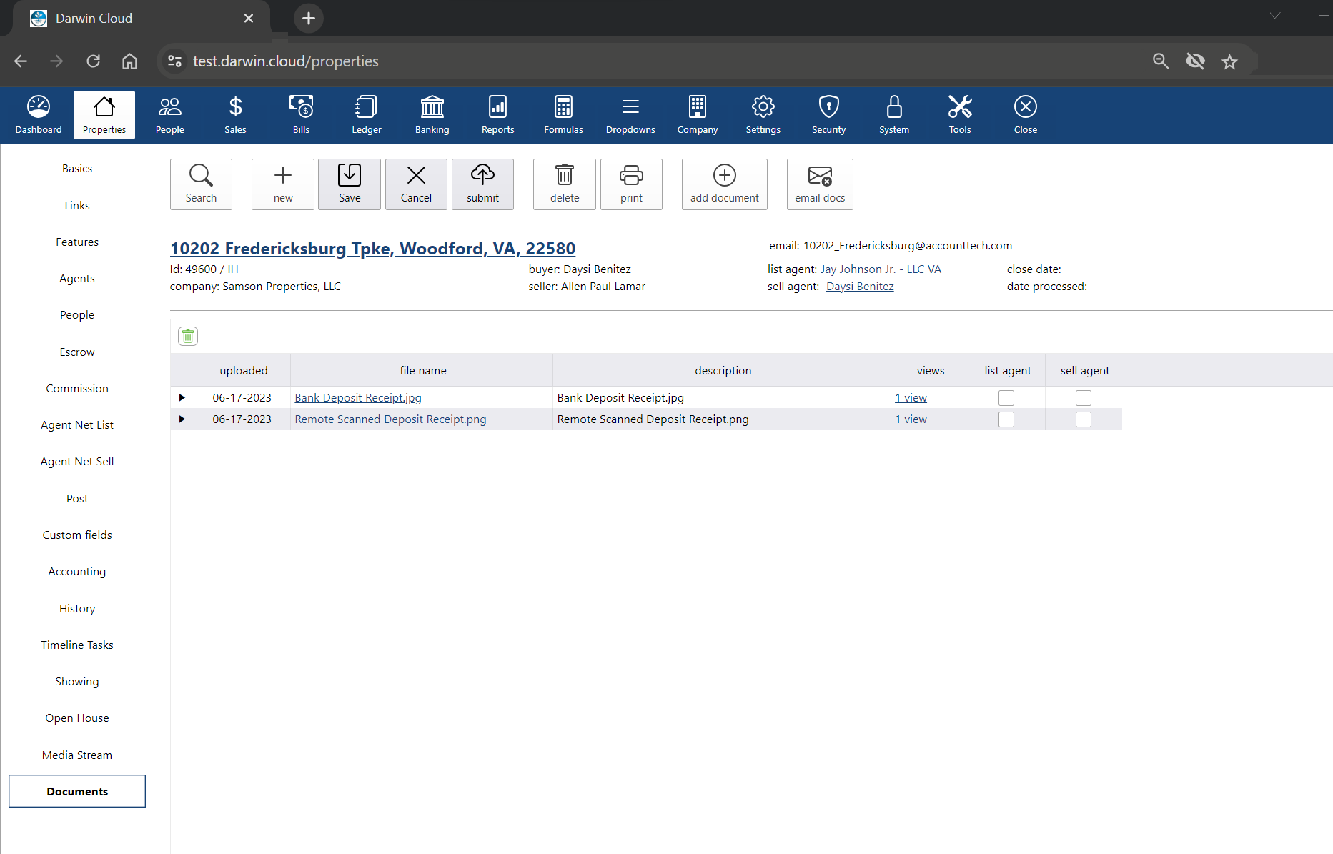
Task: Open the Dropdowns configuration
Action: click(630, 114)
